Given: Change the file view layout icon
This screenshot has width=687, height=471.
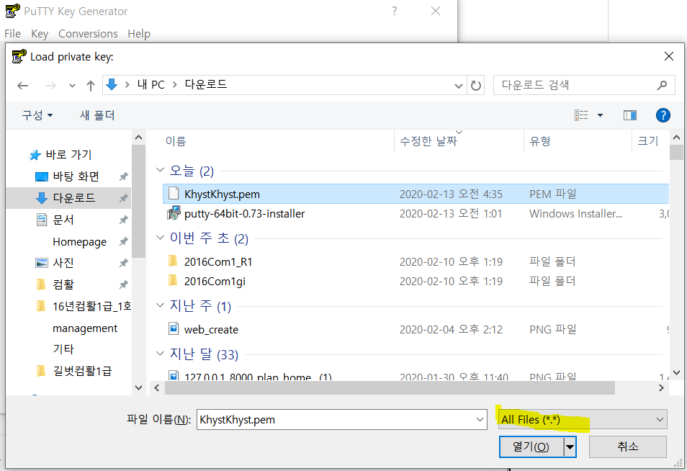Looking at the screenshot, I should [x=581, y=115].
